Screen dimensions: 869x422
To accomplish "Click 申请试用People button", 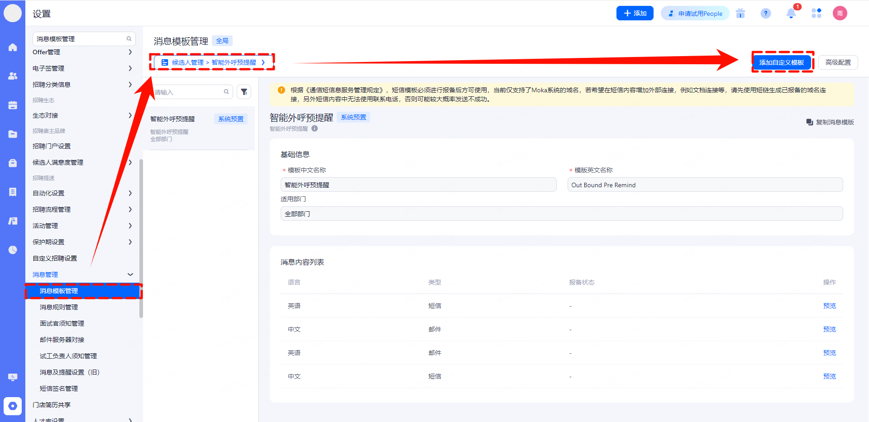I will coord(695,13).
